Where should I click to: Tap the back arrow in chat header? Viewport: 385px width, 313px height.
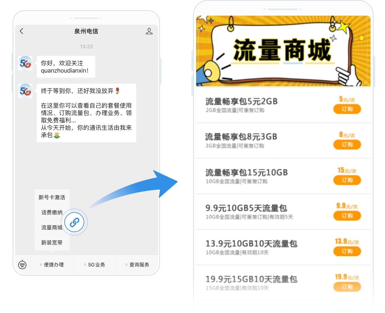(x=21, y=31)
